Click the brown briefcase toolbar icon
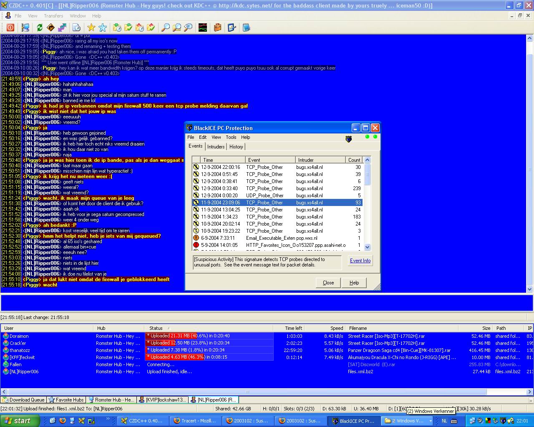The height and width of the screenshot is (427, 534). (x=217, y=28)
